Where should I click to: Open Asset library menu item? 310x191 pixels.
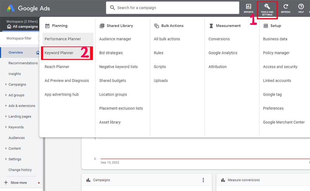pyautogui.click(x=110, y=122)
